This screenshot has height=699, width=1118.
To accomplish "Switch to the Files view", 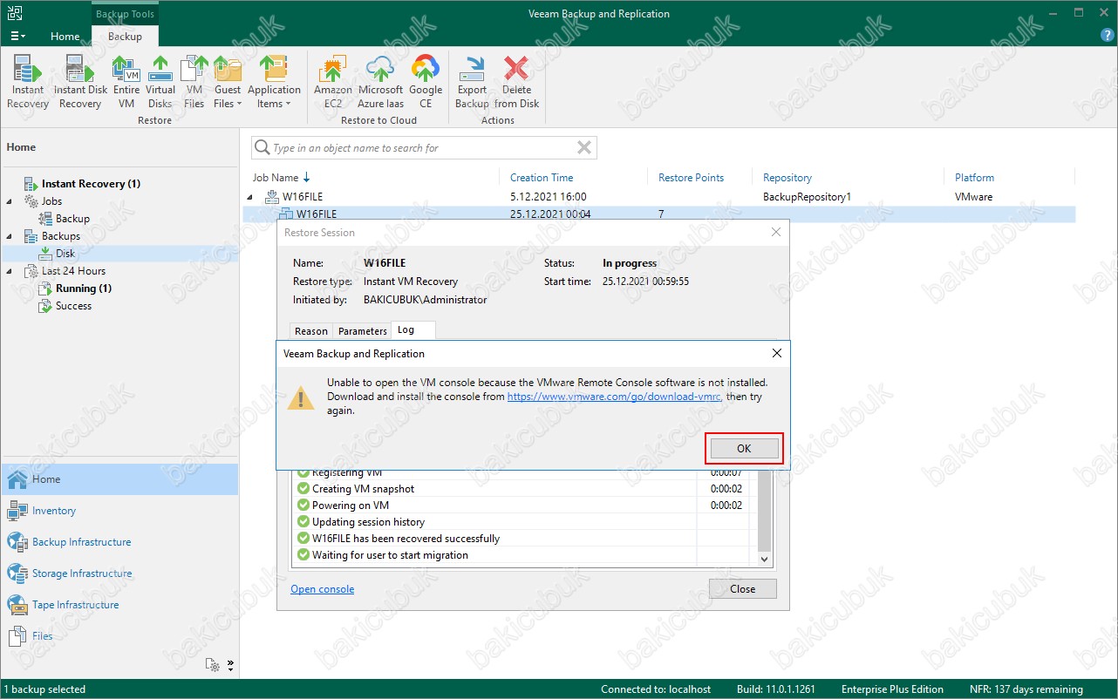I will [x=119, y=636].
